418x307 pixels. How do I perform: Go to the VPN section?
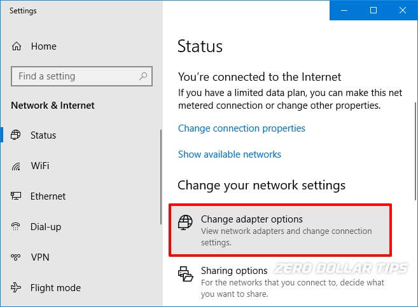(39, 257)
